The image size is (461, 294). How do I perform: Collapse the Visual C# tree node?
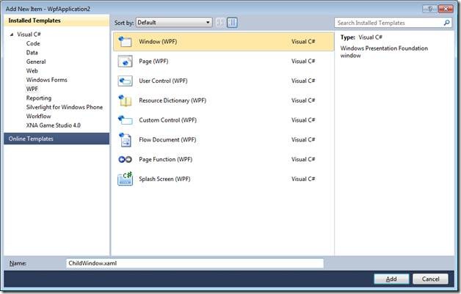(x=12, y=34)
